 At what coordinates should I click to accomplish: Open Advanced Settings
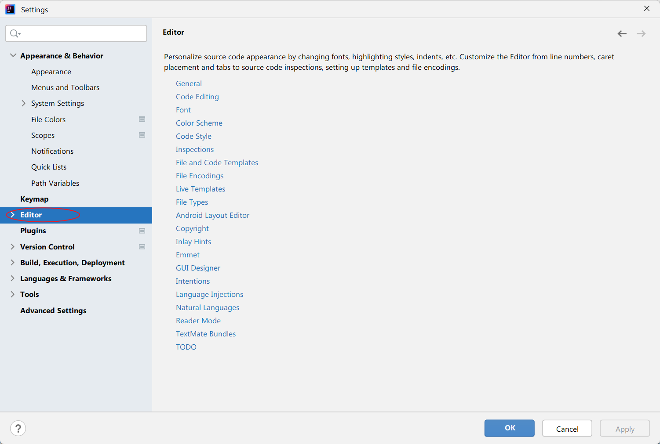point(53,310)
